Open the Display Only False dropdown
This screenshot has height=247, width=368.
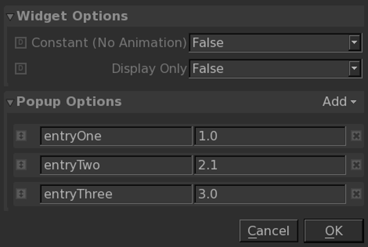tap(275, 69)
